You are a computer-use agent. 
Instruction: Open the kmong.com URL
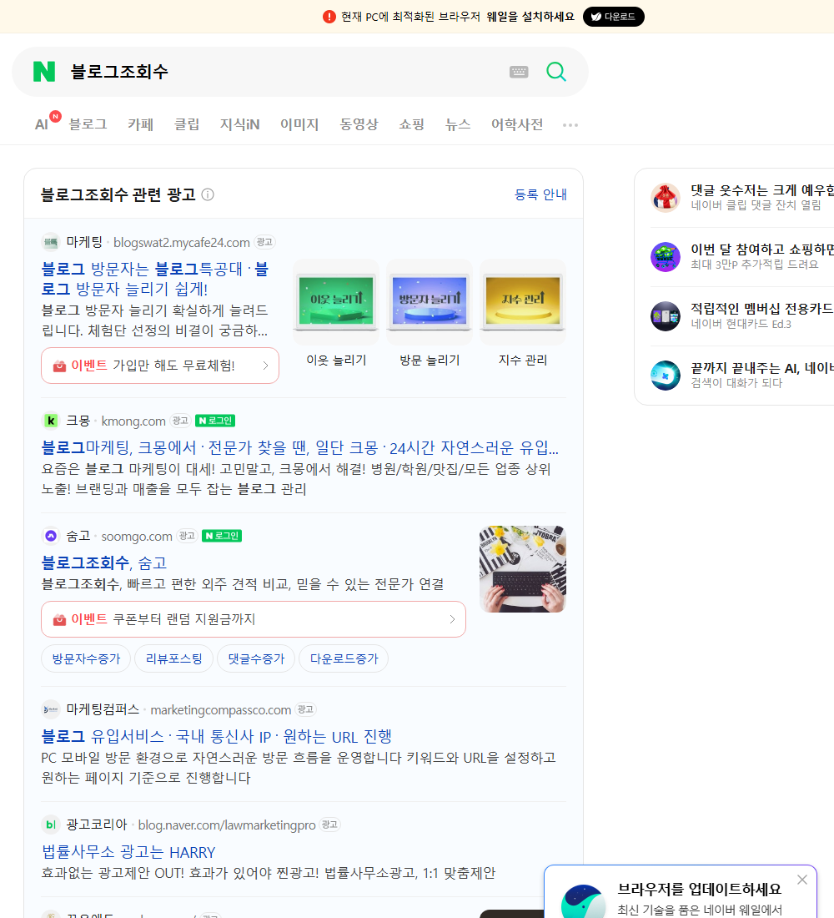[133, 421]
